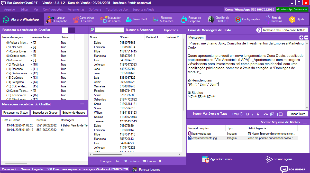The width and height of the screenshot is (310, 173).
Task: Insert an emoji with the smiley icon
Action: pyautogui.click(x=241, y=114)
